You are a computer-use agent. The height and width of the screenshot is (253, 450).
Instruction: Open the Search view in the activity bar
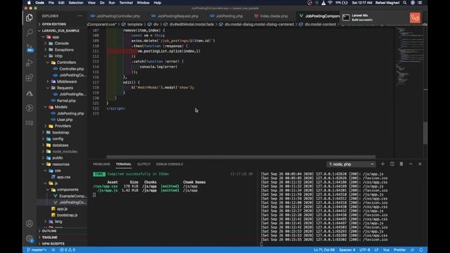[x=30, y=32]
